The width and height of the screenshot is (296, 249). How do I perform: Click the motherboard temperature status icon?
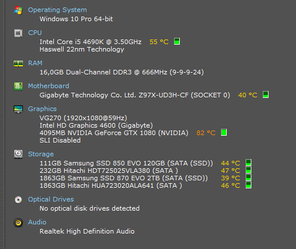pos(266,94)
